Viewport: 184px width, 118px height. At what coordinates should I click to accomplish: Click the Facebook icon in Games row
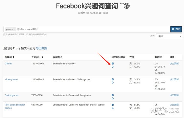pyautogui.click(x=113, y=63)
